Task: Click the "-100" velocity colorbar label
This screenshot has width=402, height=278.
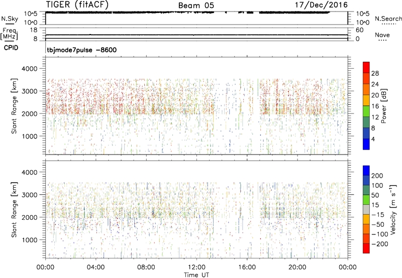Action: pyautogui.click(x=380, y=234)
